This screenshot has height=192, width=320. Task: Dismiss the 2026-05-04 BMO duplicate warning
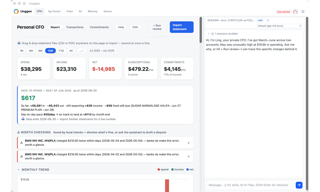(x=188, y=143)
